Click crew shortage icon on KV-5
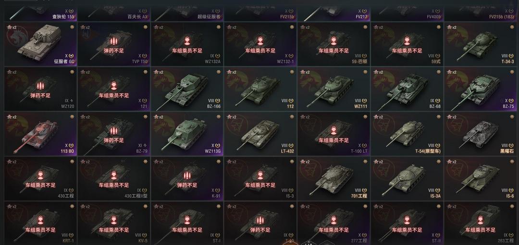 point(113,221)
